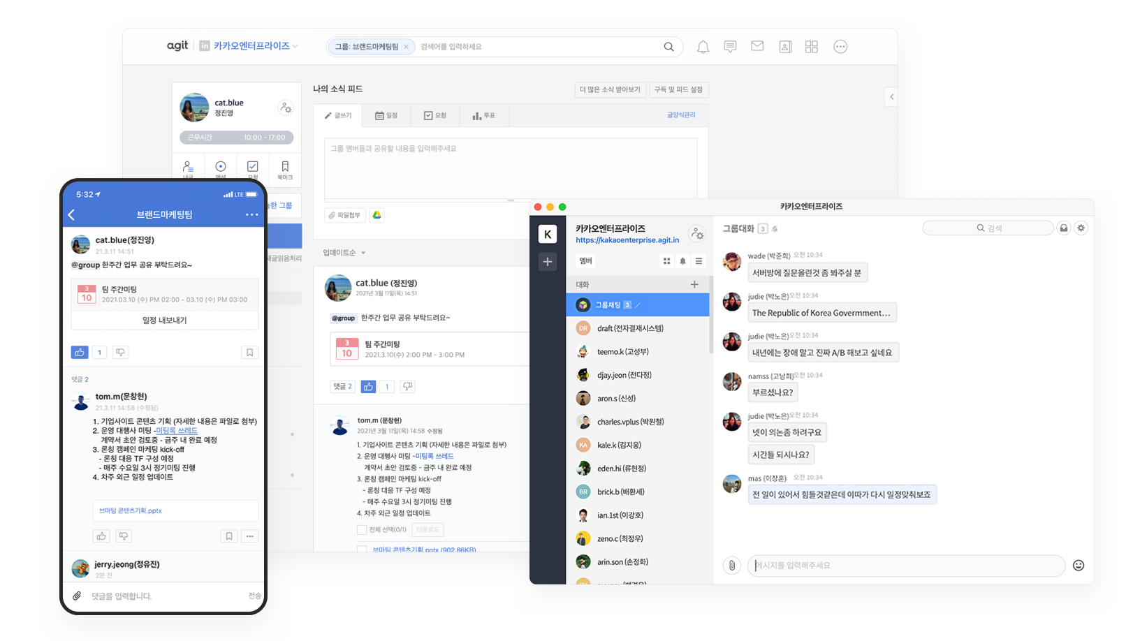This screenshot has height=641, width=1140.
Task: Toggle like on cat.blue phone post
Action: click(x=80, y=353)
